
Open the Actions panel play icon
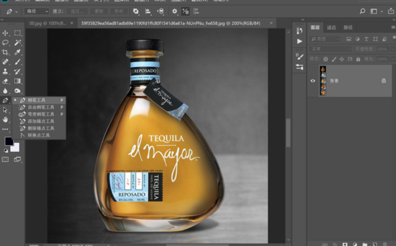point(299,41)
